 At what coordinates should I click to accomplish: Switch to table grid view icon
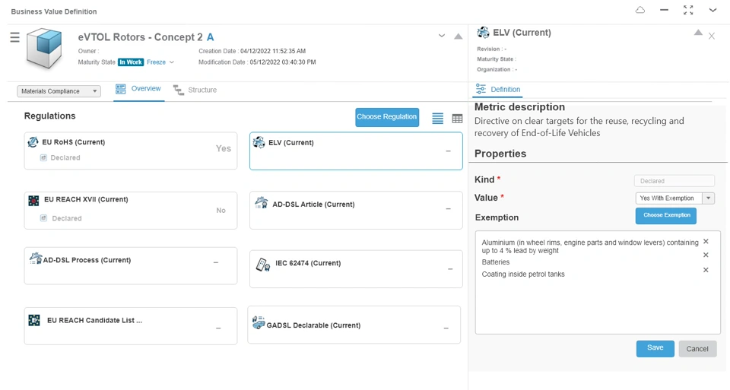[457, 119]
